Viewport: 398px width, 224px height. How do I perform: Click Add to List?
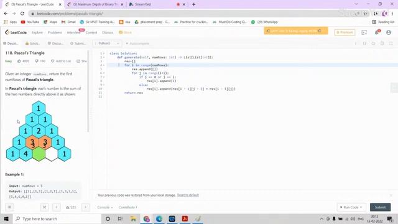(61, 61)
